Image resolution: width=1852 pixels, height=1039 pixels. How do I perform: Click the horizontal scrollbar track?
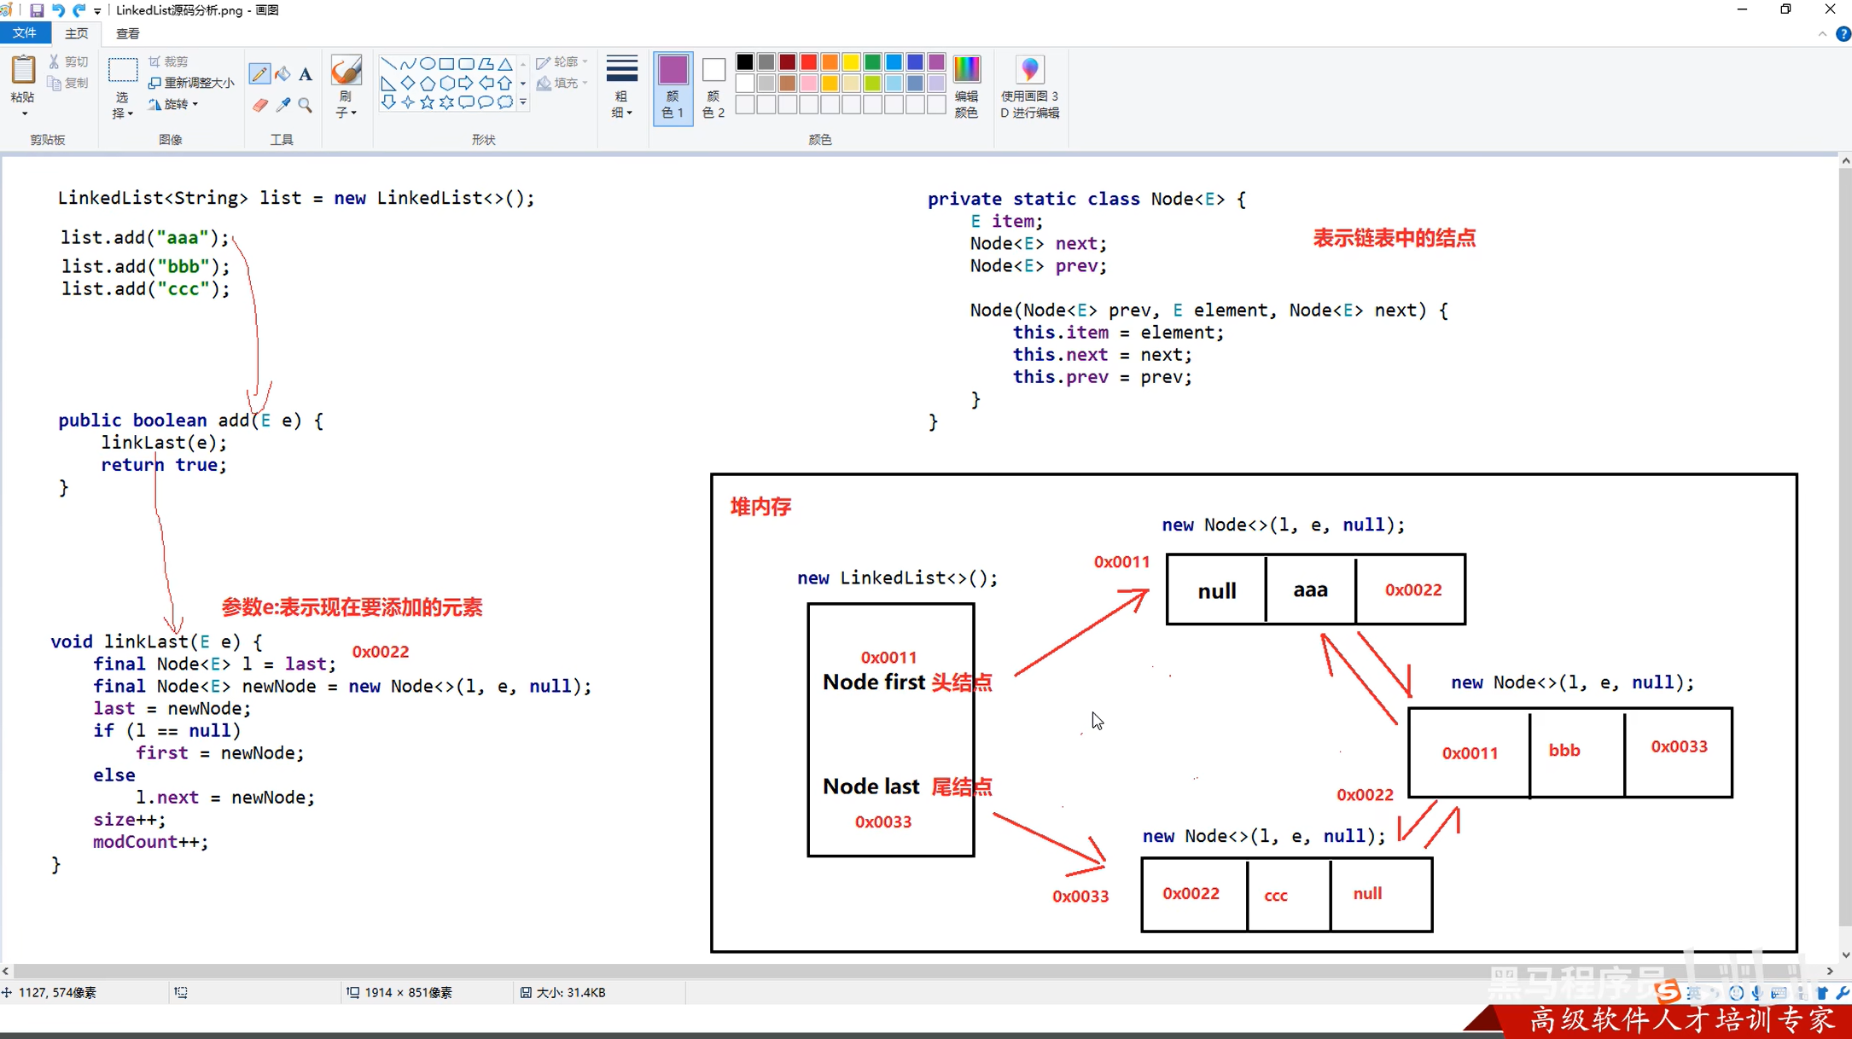coord(853,971)
